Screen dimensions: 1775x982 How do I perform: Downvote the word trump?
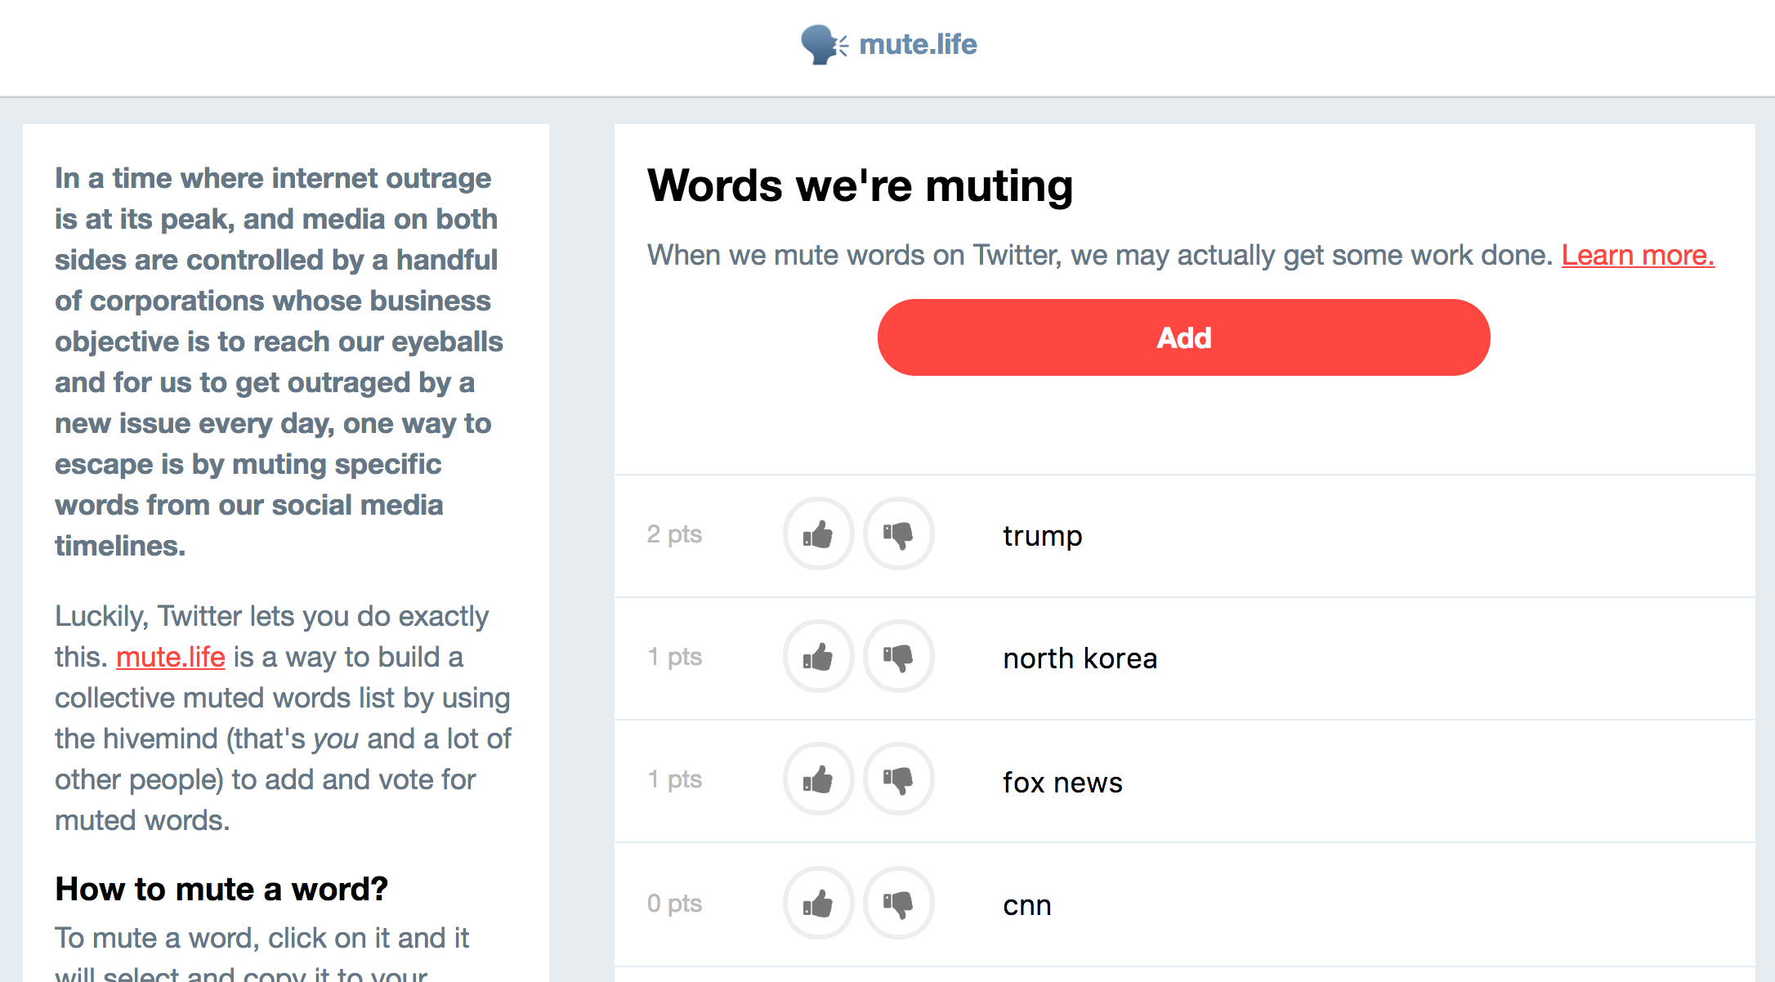(898, 534)
